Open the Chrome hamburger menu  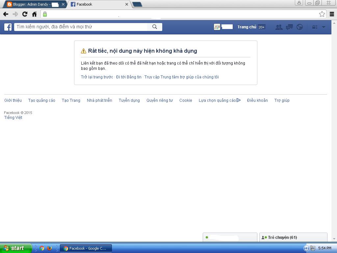tap(332, 14)
